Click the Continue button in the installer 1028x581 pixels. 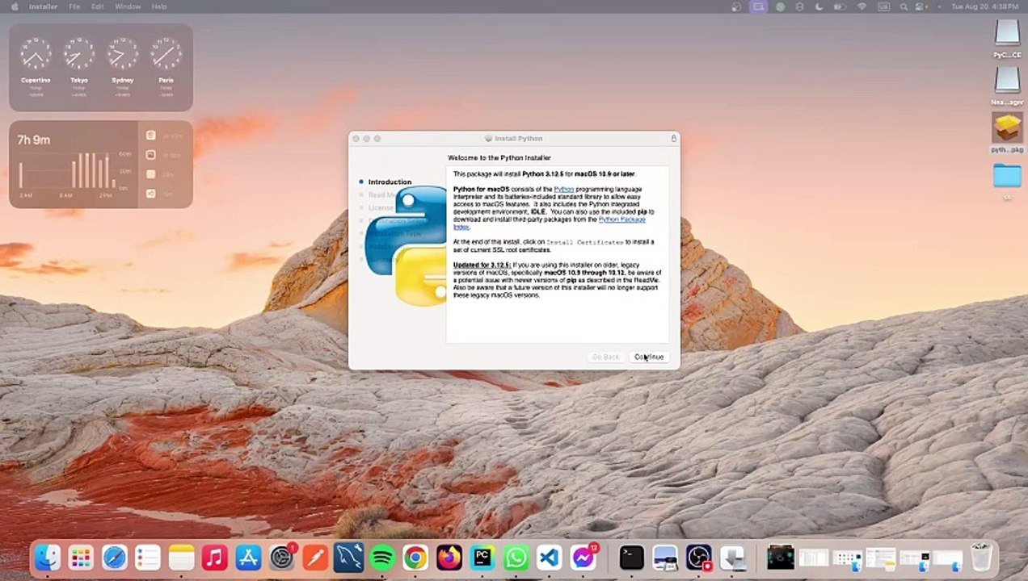[x=649, y=357]
